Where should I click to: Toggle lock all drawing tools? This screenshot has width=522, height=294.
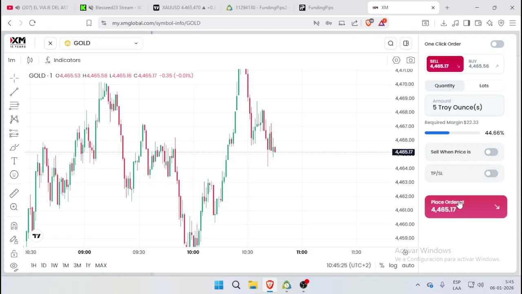(x=14, y=254)
